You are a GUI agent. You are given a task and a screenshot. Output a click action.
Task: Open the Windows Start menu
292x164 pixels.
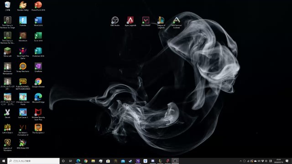4,161
